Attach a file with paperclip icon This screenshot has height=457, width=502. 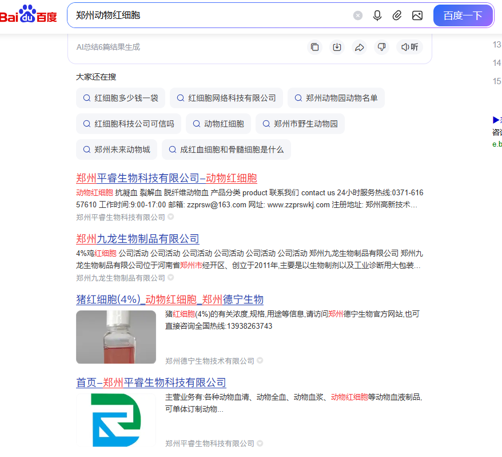397,15
